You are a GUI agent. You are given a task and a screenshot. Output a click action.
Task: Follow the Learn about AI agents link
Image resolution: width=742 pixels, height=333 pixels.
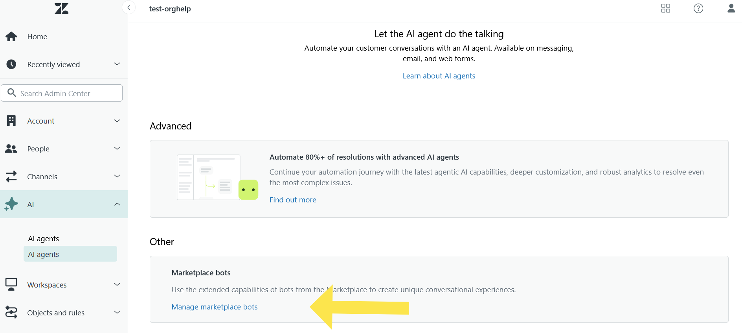(439, 76)
